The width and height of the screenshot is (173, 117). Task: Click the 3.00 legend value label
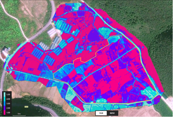(8, 104)
